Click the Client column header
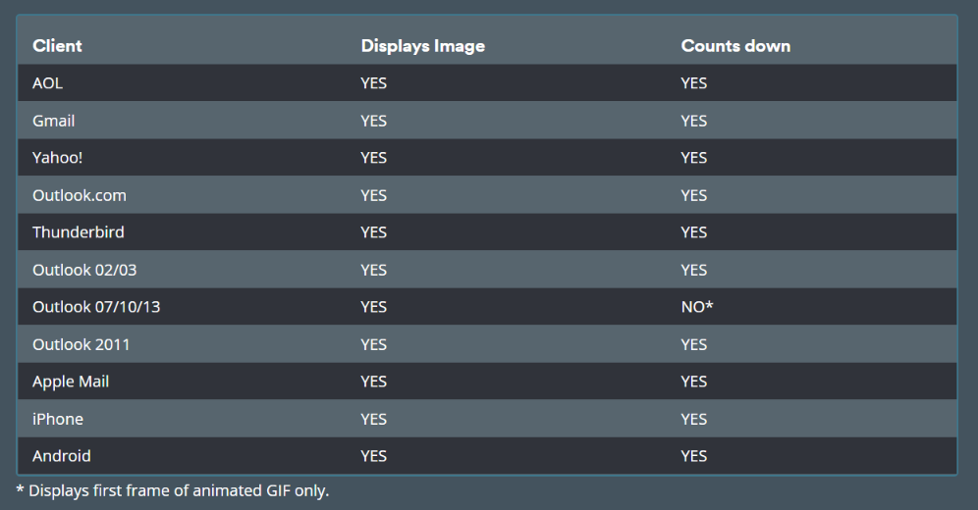978x510 pixels. [57, 45]
